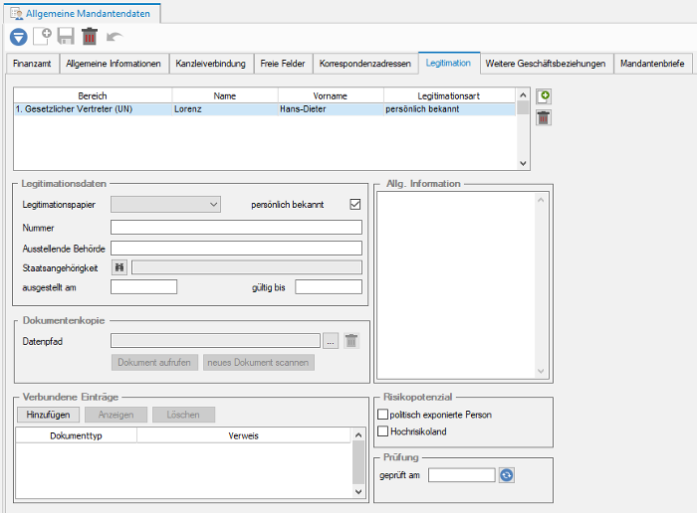Click Dokument aufrufen button
The width and height of the screenshot is (697, 513).
point(154,362)
